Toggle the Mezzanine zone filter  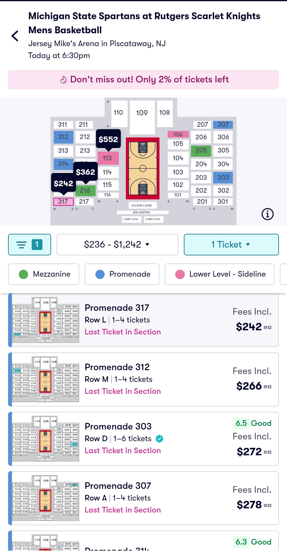tap(44, 274)
